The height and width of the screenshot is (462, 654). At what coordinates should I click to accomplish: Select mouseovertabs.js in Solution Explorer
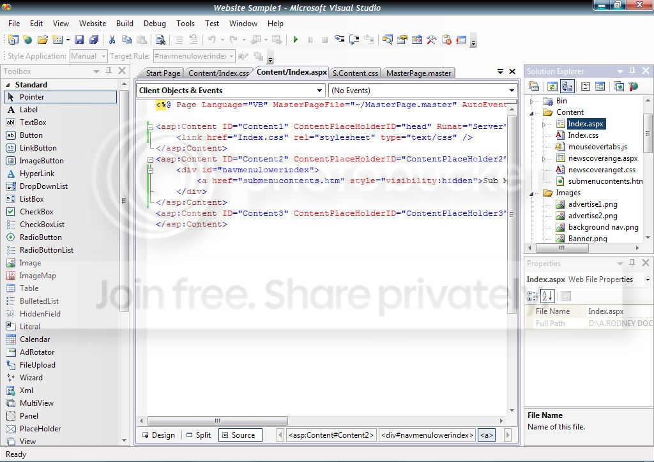pyautogui.click(x=597, y=147)
